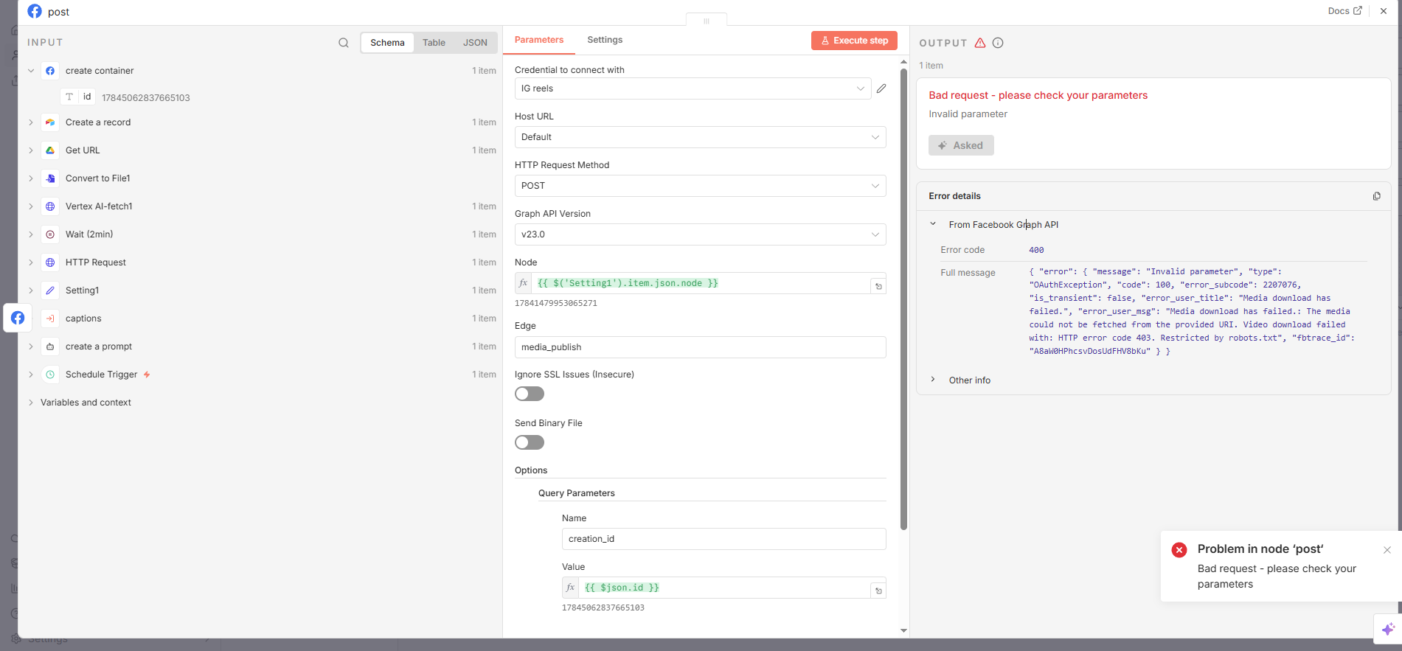
Task: Click the output error warning triangle icon
Action: (x=980, y=43)
